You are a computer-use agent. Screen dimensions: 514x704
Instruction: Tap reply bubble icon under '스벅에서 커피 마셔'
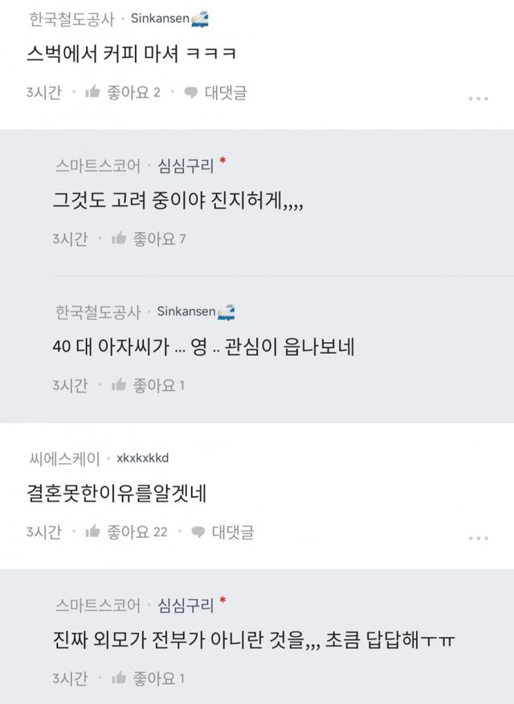coord(191,92)
